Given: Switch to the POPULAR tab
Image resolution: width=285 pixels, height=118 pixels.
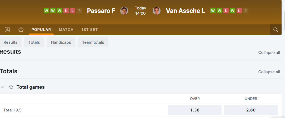Looking at the screenshot, I should (x=41, y=30).
